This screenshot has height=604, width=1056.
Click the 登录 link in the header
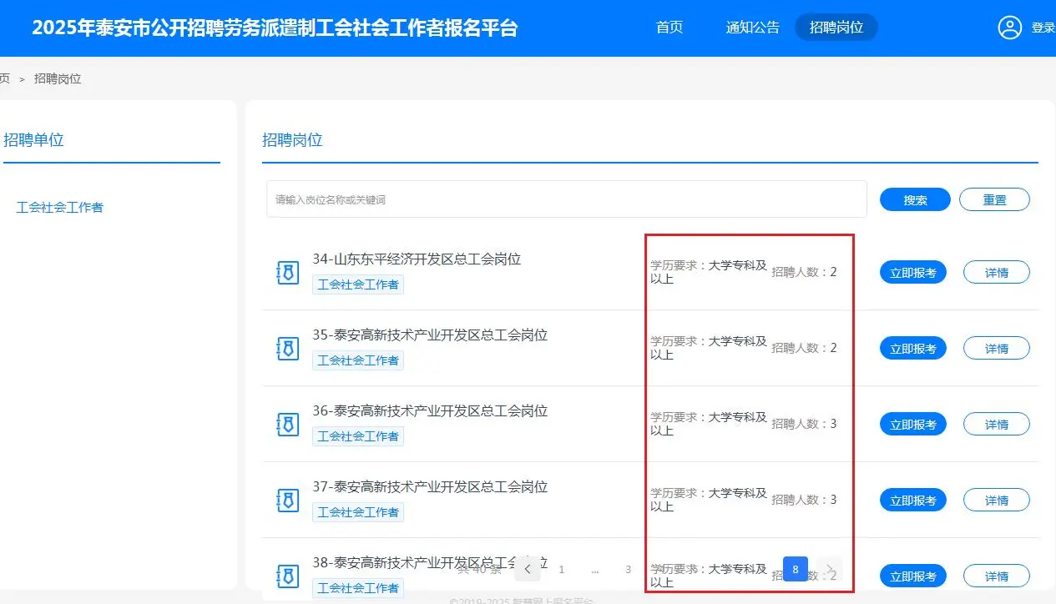click(x=1043, y=27)
